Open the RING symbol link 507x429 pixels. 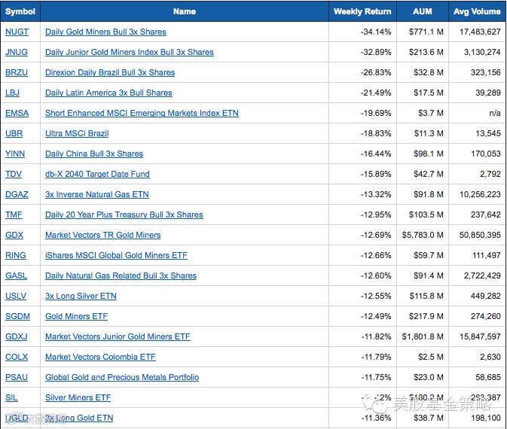pos(16,256)
